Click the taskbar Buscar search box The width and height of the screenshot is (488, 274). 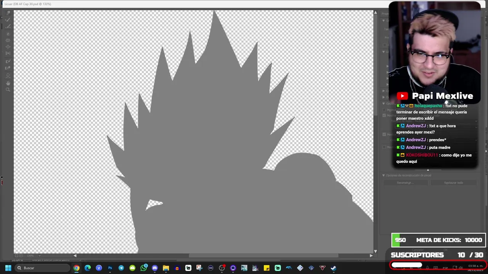click(42, 268)
